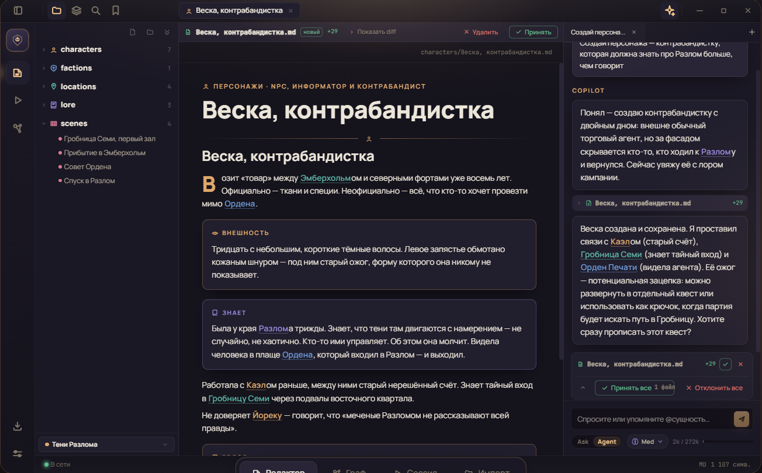Expand the lore folder

click(x=44, y=105)
